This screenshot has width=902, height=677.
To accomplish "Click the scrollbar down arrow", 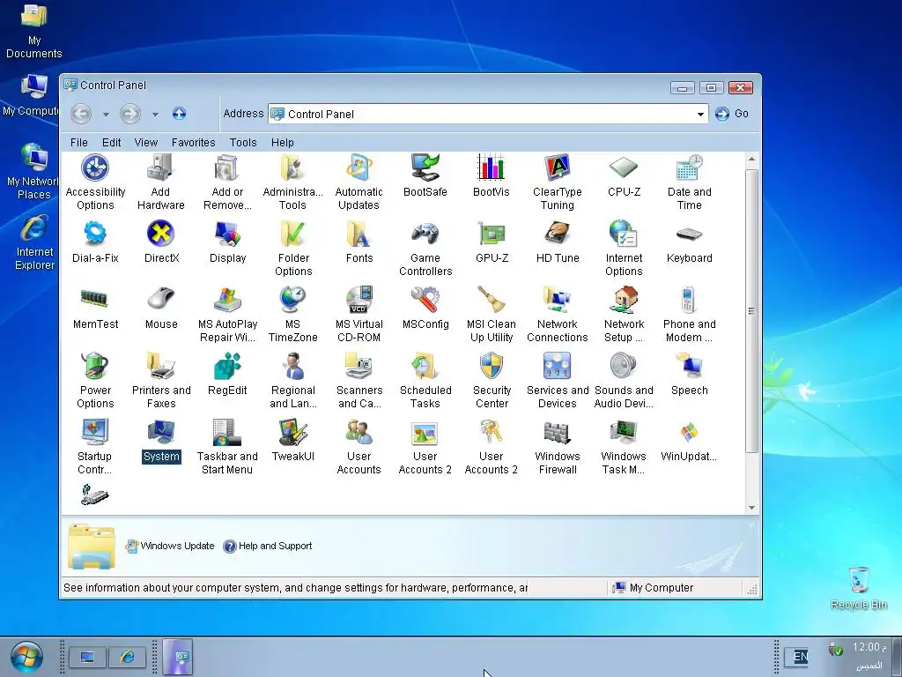I will [751, 508].
